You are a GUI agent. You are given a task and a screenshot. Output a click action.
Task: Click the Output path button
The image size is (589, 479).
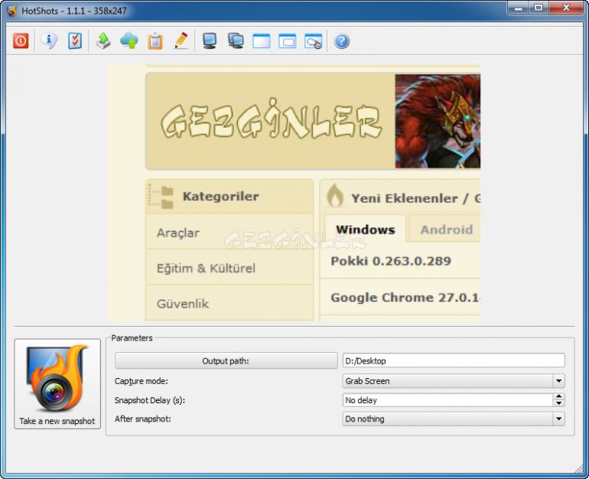[226, 360]
